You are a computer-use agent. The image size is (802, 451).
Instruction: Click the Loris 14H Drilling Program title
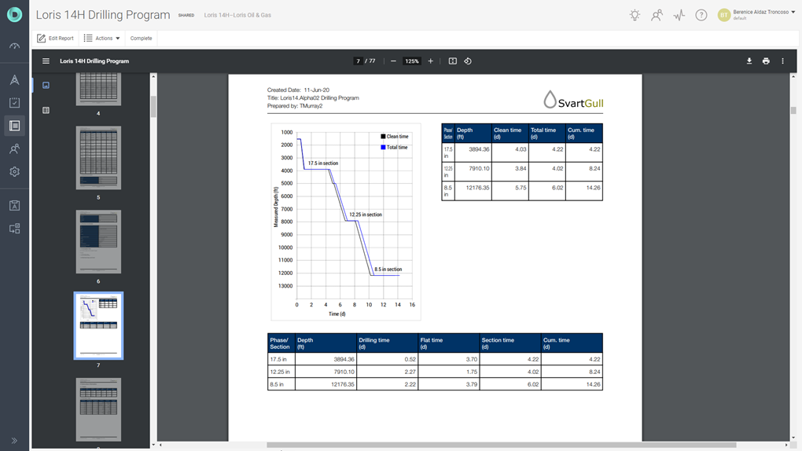103,15
